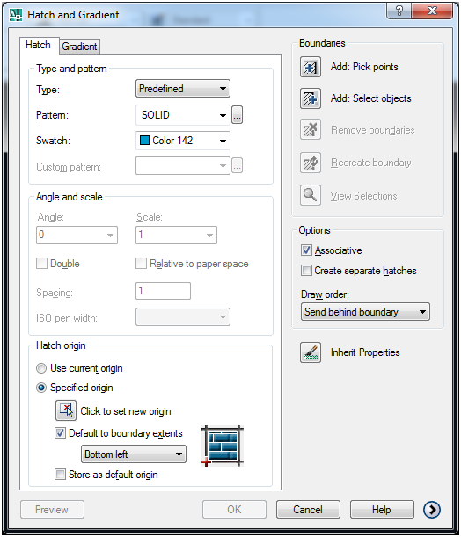The height and width of the screenshot is (537, 461).
Task: Close the Hatch and Gradient dialog
Action: (432, 11)
